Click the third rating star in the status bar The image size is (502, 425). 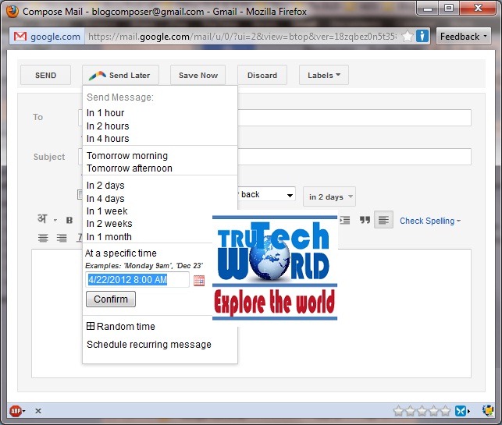tap(422, 411)
